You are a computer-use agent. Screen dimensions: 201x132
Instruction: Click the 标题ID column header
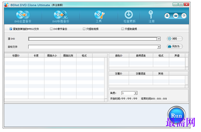(16, 56)
